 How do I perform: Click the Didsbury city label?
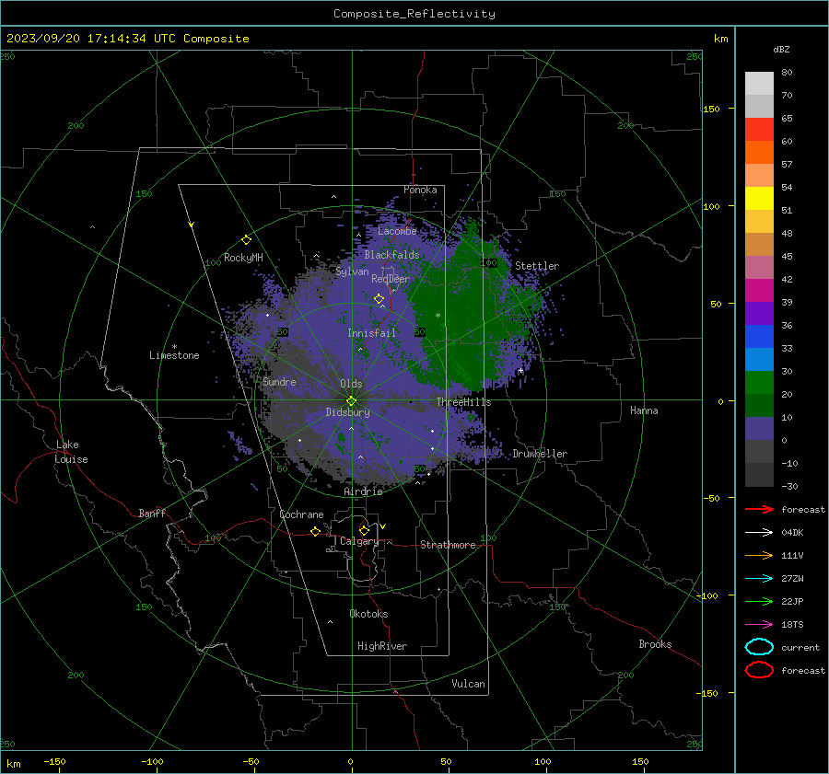click(347, 412)
